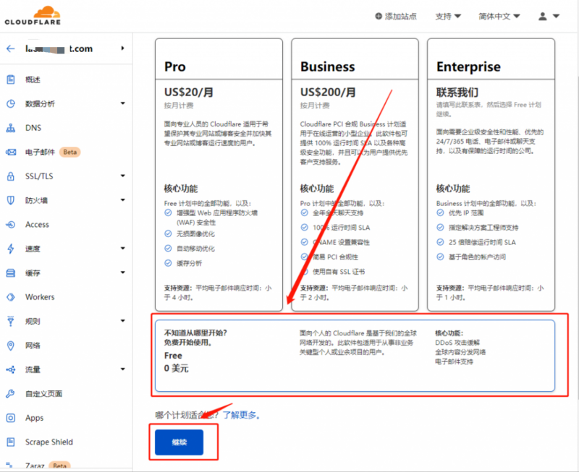Click the Cloudflare logo
This screenshot has width=579, height=472.
[x=32, y=14]
